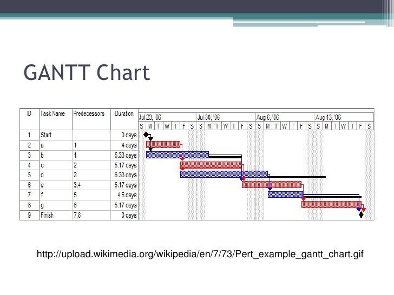Select the blue Gantt bar for task d
The image size is (394, 295).
click(224, 174)
